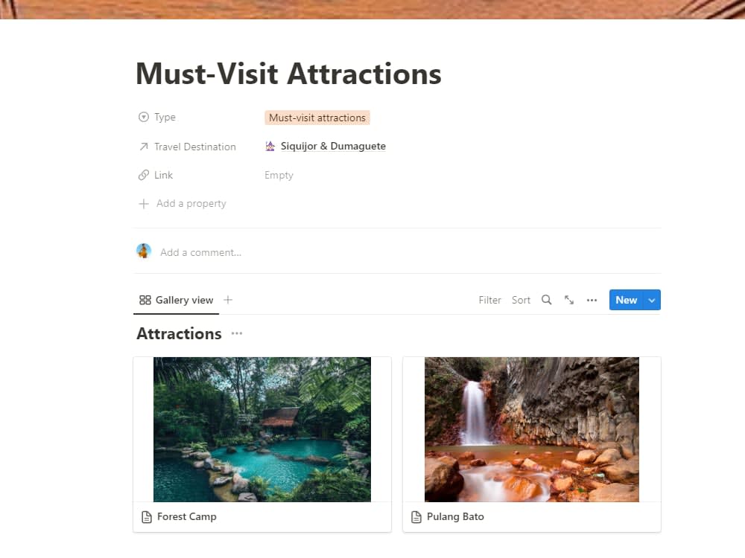Viewport: 745px width, 558px height.
Task: Click the Type property label
Action: (165, 118)
